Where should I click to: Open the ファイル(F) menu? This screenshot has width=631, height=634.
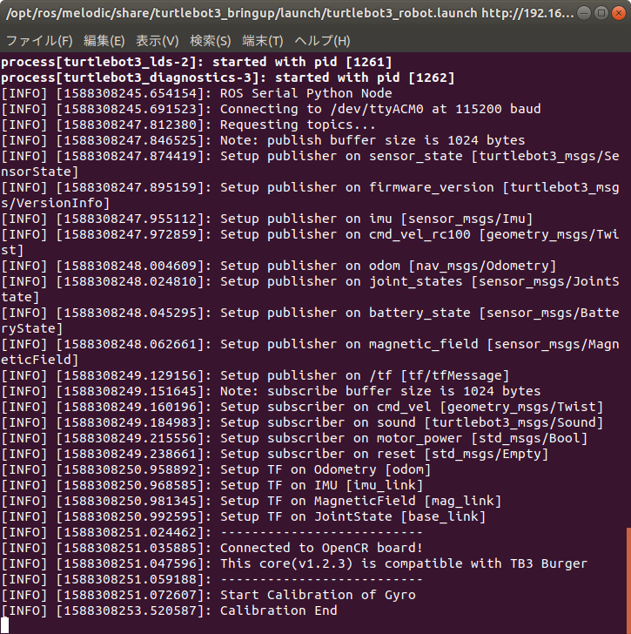[x=39, y=41]
